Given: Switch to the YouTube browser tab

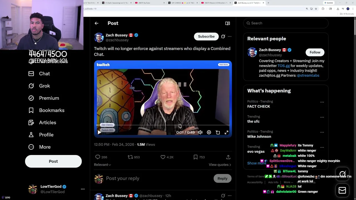Looking at the screenshot, I should pos(150,3).
